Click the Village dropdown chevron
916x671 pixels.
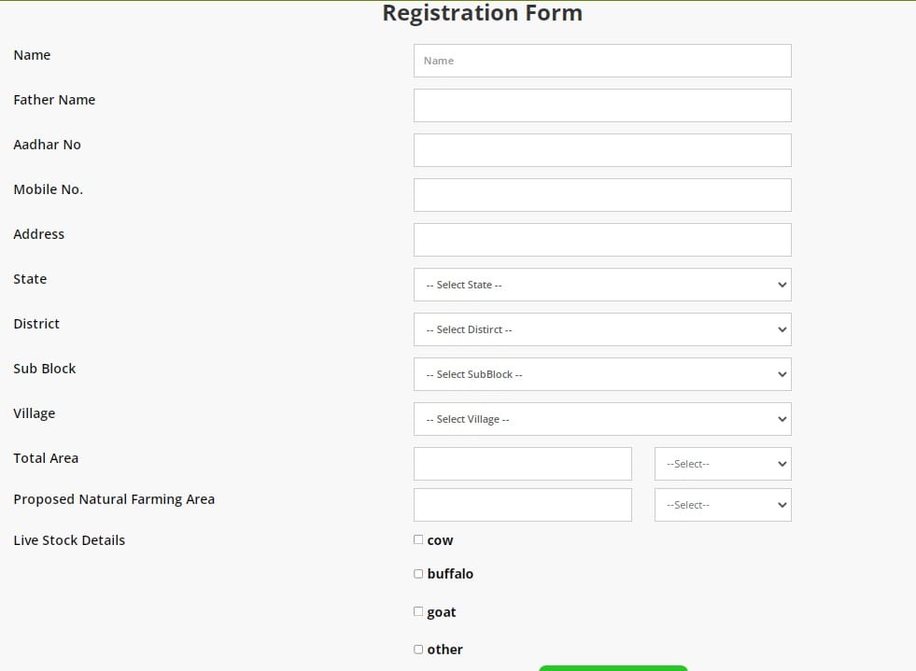tap(782, 419)
